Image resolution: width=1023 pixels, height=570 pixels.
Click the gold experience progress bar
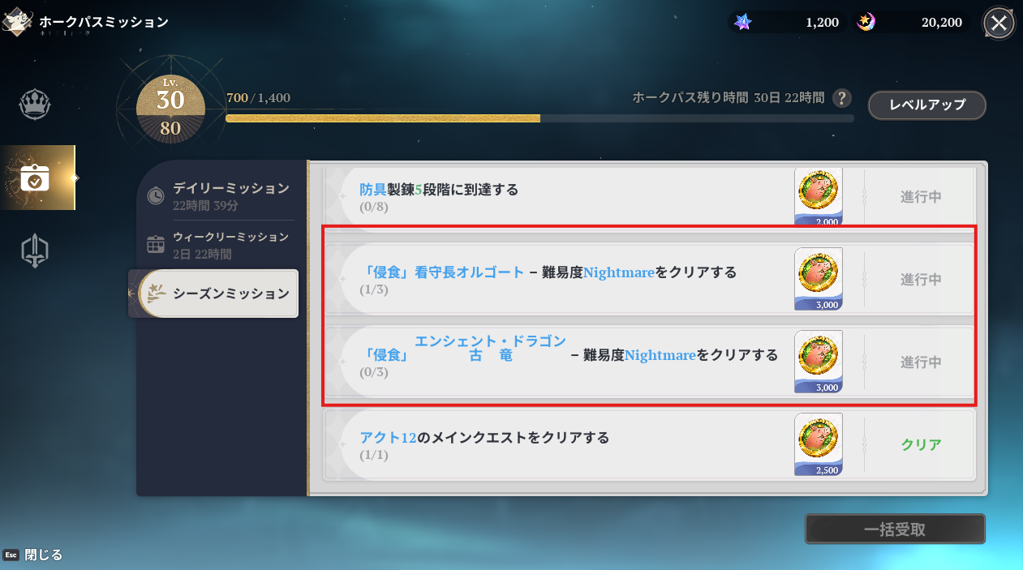tap(539, 118)
